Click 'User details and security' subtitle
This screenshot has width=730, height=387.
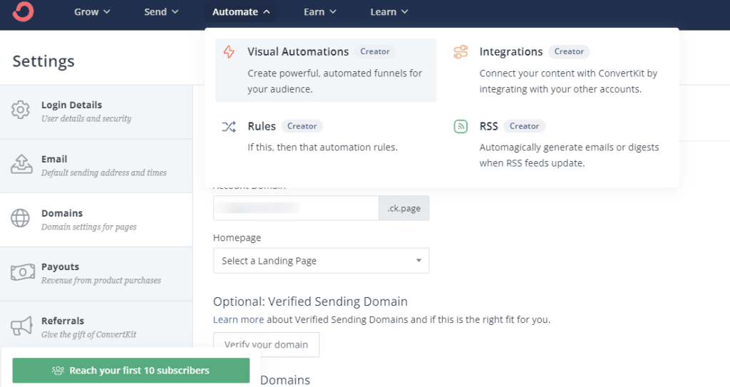click(86, 119)
